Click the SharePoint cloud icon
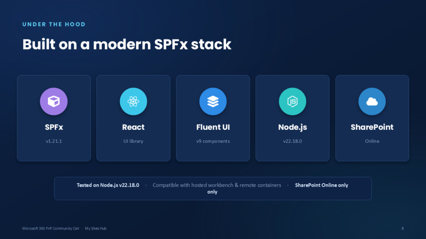426x239 pixels. click(372, 101)
